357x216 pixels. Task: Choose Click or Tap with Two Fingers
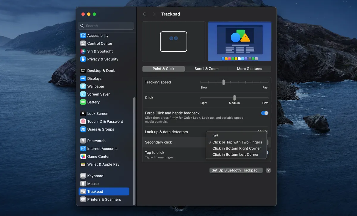(237, 142)
